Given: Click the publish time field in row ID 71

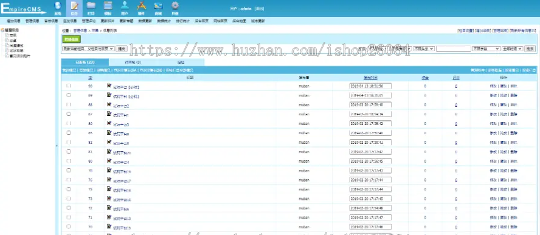Looking at the screenshot, I should tap(370, 217).
